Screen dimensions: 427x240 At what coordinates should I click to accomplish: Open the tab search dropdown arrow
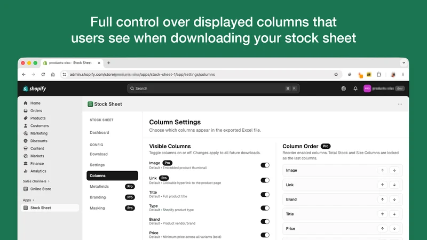[404, 63]
